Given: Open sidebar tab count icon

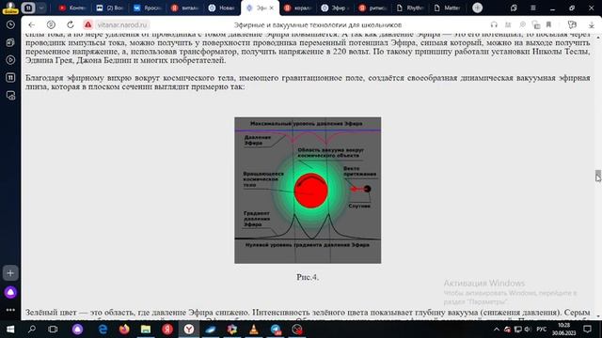Looking at the screenshot, I should (x=10, y=78).
